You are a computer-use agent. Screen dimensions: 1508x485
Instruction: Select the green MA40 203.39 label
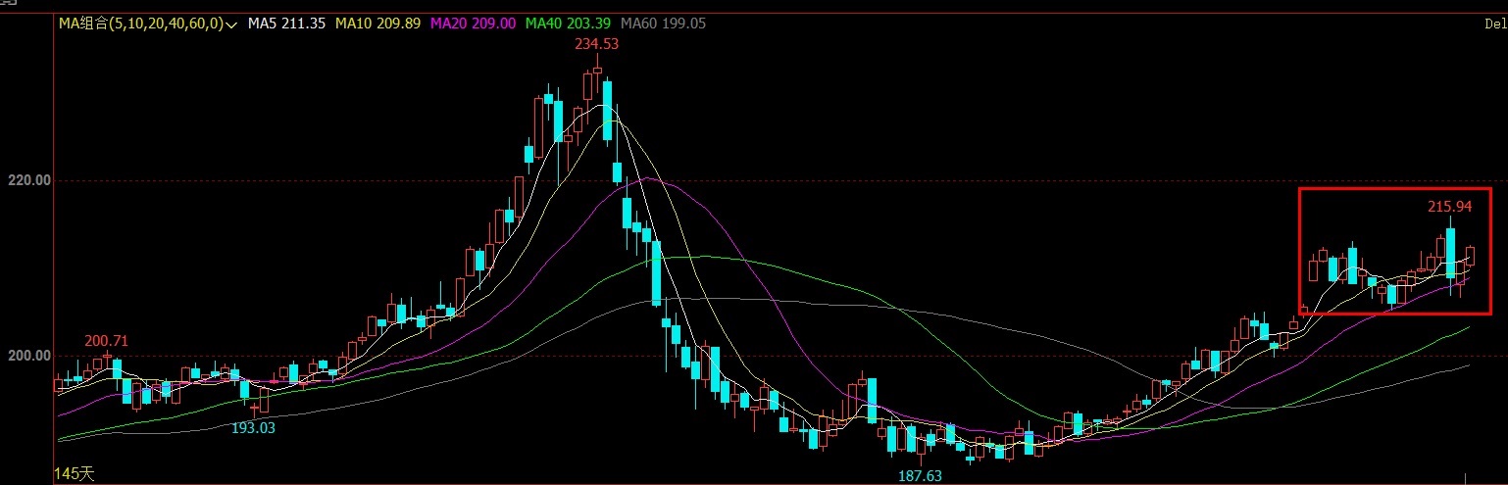point(570,23)
